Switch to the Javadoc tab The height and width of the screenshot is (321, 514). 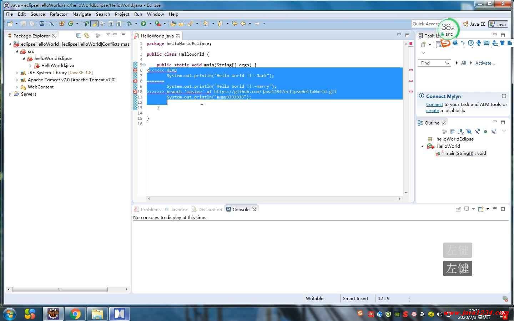(176, 209)
